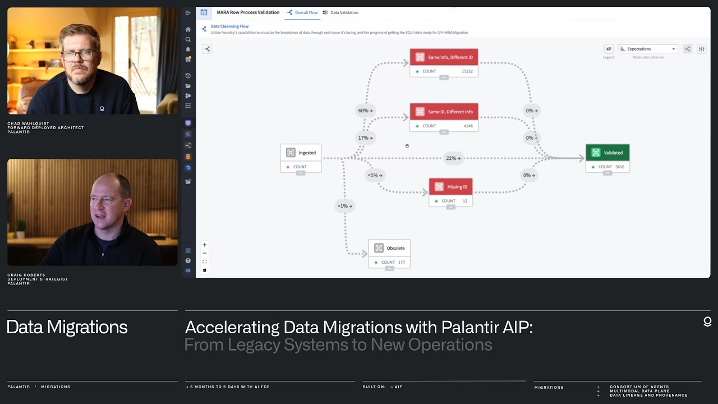The width and height of the screenshot is (718, 404).
Task: Select the Same ID, Different Info node
Action: tap(444, 117)
